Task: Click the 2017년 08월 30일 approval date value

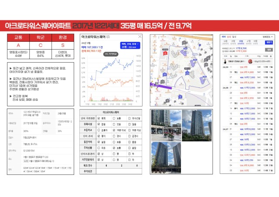Action: [x=31, y=123]
